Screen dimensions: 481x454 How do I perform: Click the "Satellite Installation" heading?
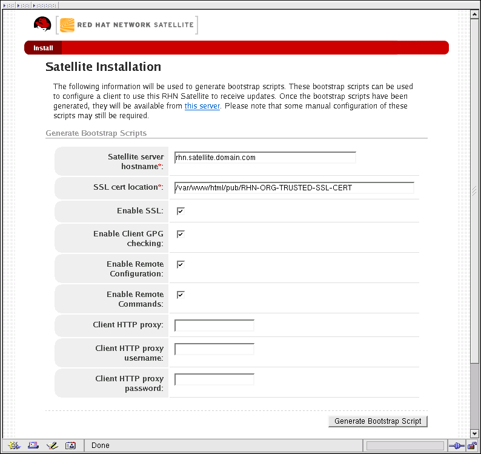tap(103, 67)
